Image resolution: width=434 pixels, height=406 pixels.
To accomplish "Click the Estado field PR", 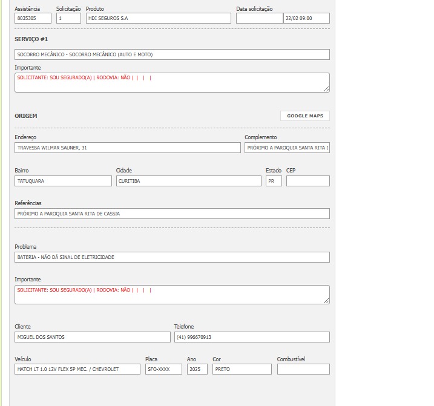I will point(274,181).
